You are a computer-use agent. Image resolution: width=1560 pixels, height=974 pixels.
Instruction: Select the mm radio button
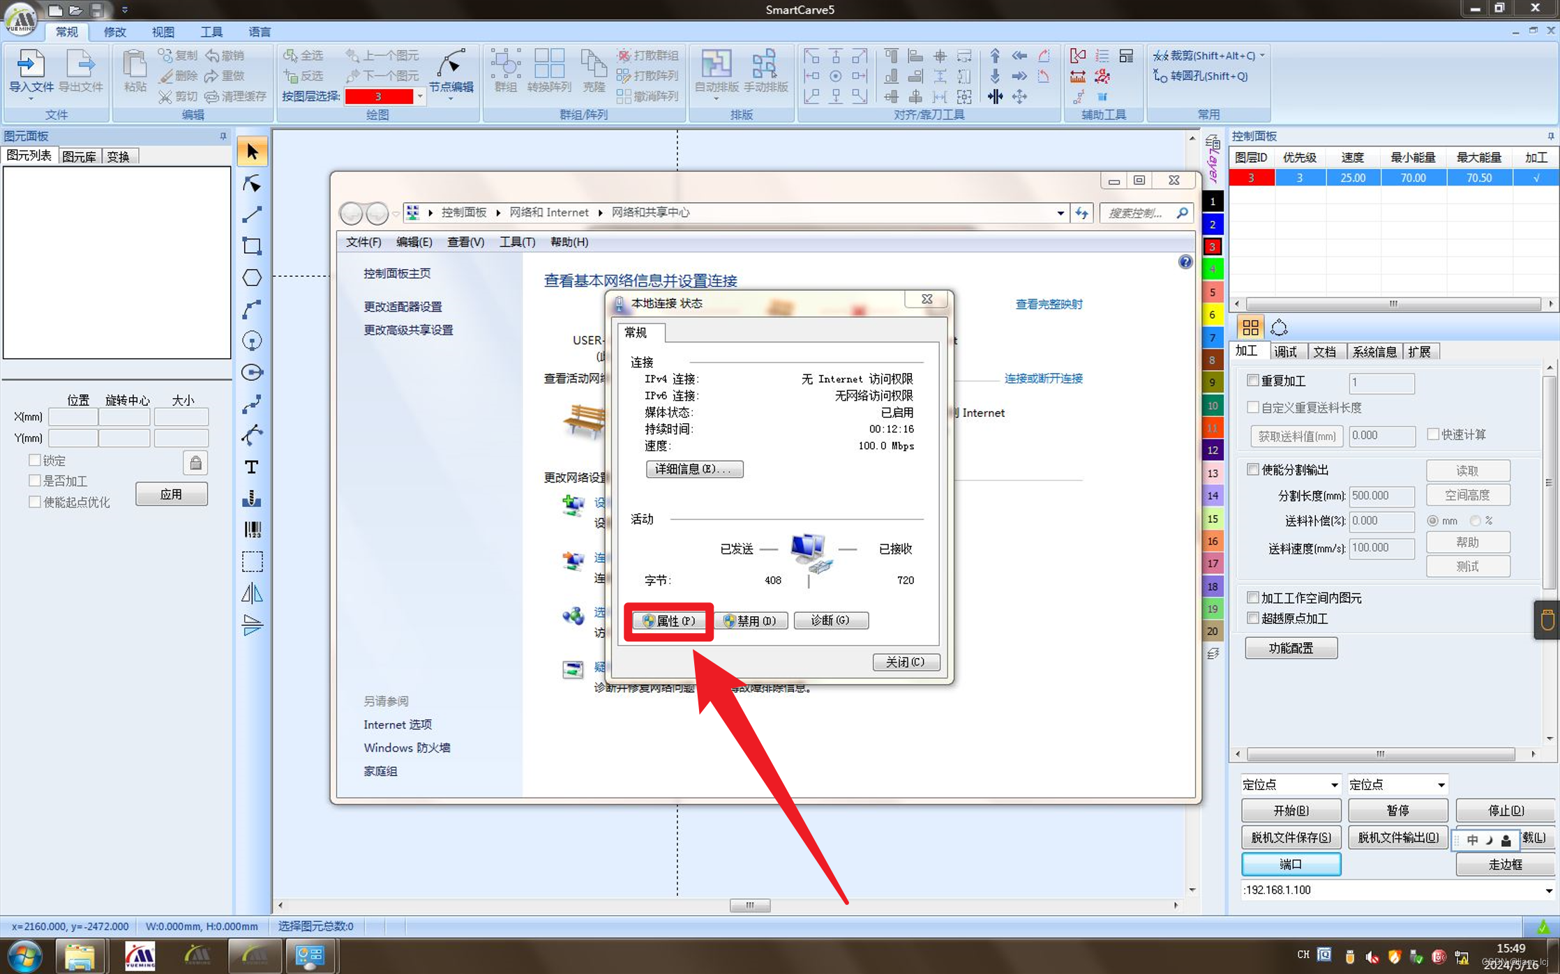click(1432, 521)
